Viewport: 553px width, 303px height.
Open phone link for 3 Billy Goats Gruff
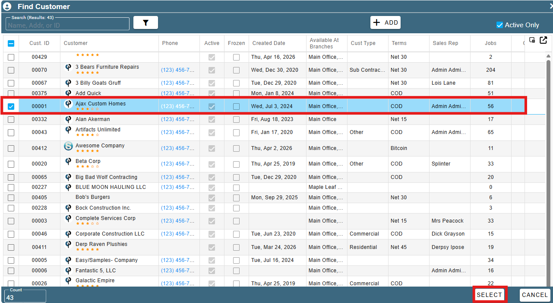(x=178, y=83)
